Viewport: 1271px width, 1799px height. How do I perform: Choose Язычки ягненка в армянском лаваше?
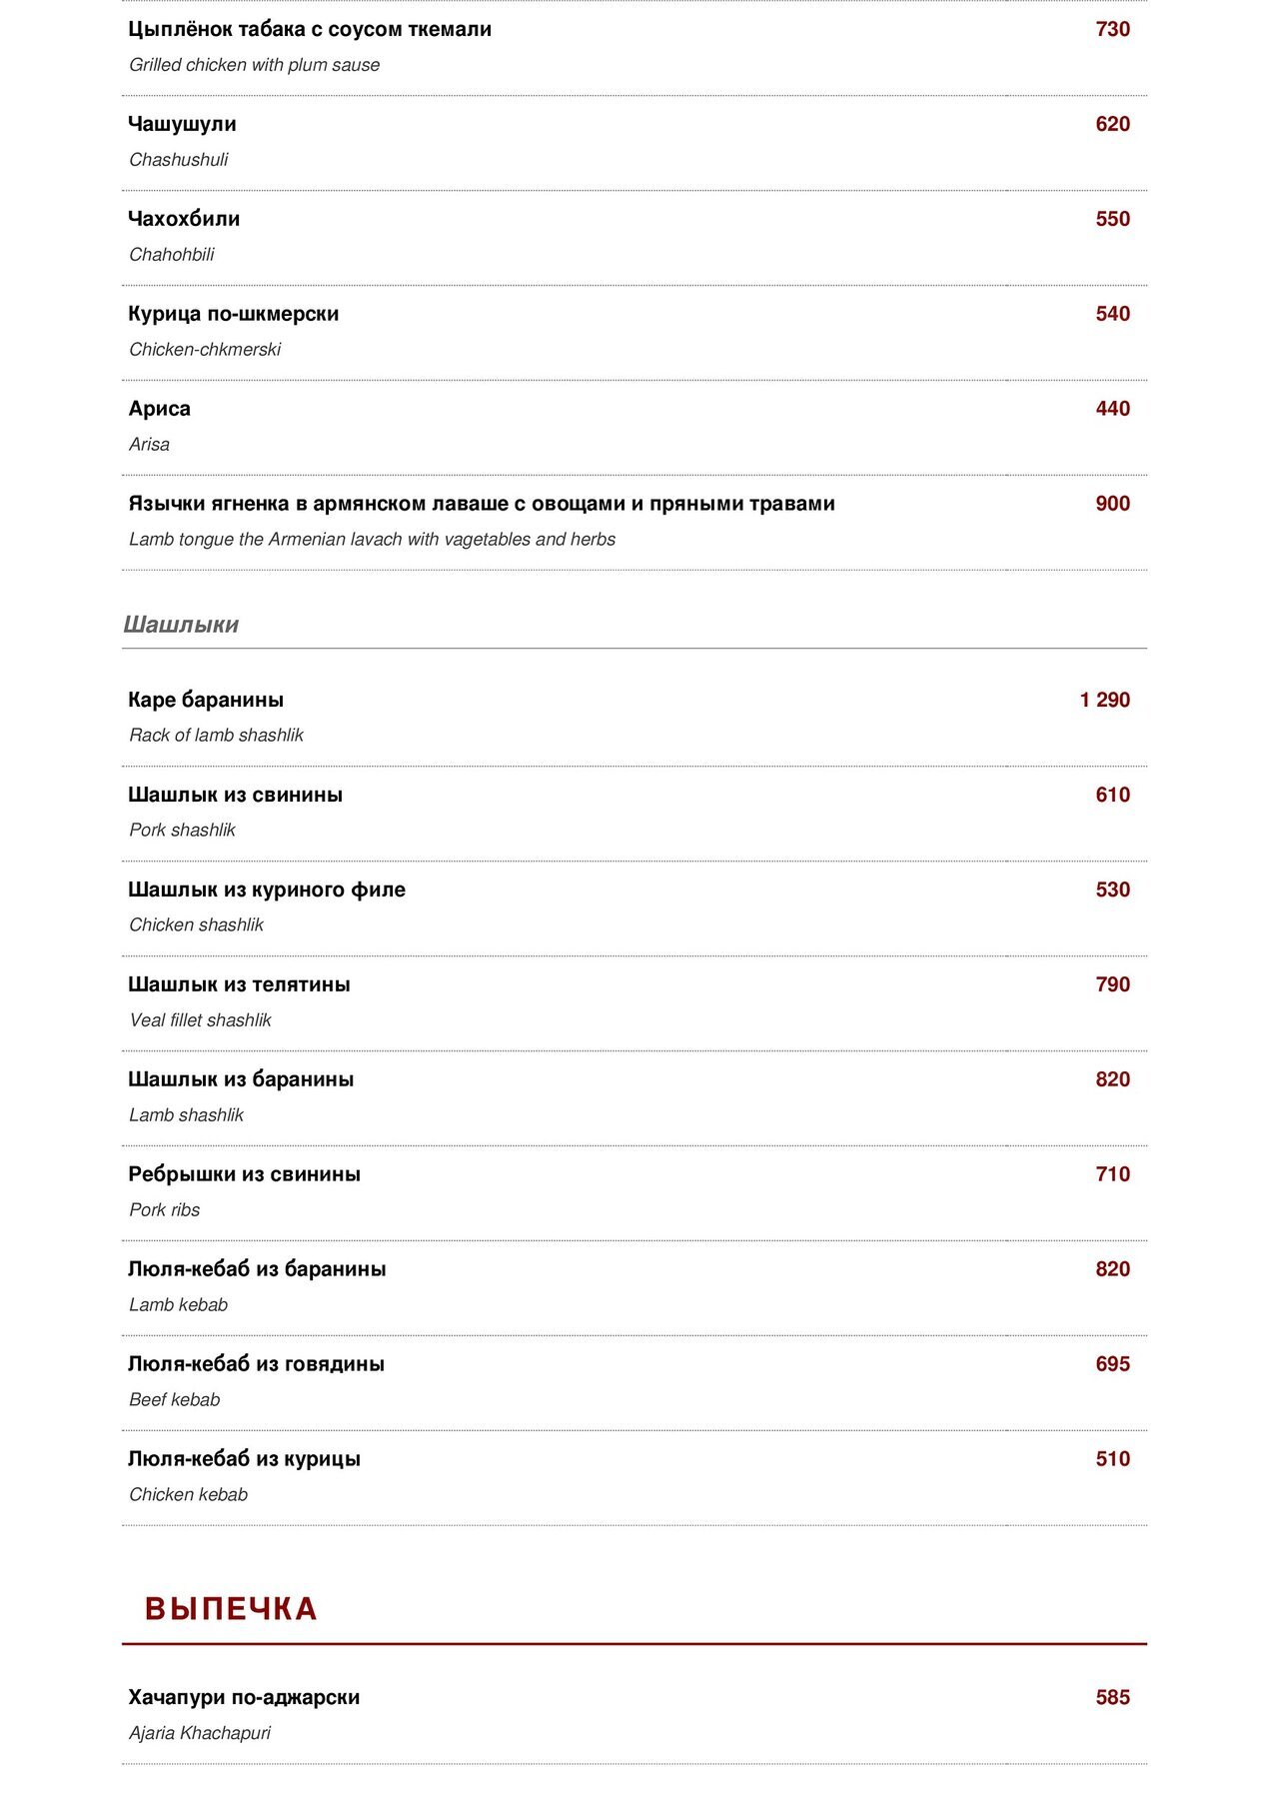pos(482,504)
